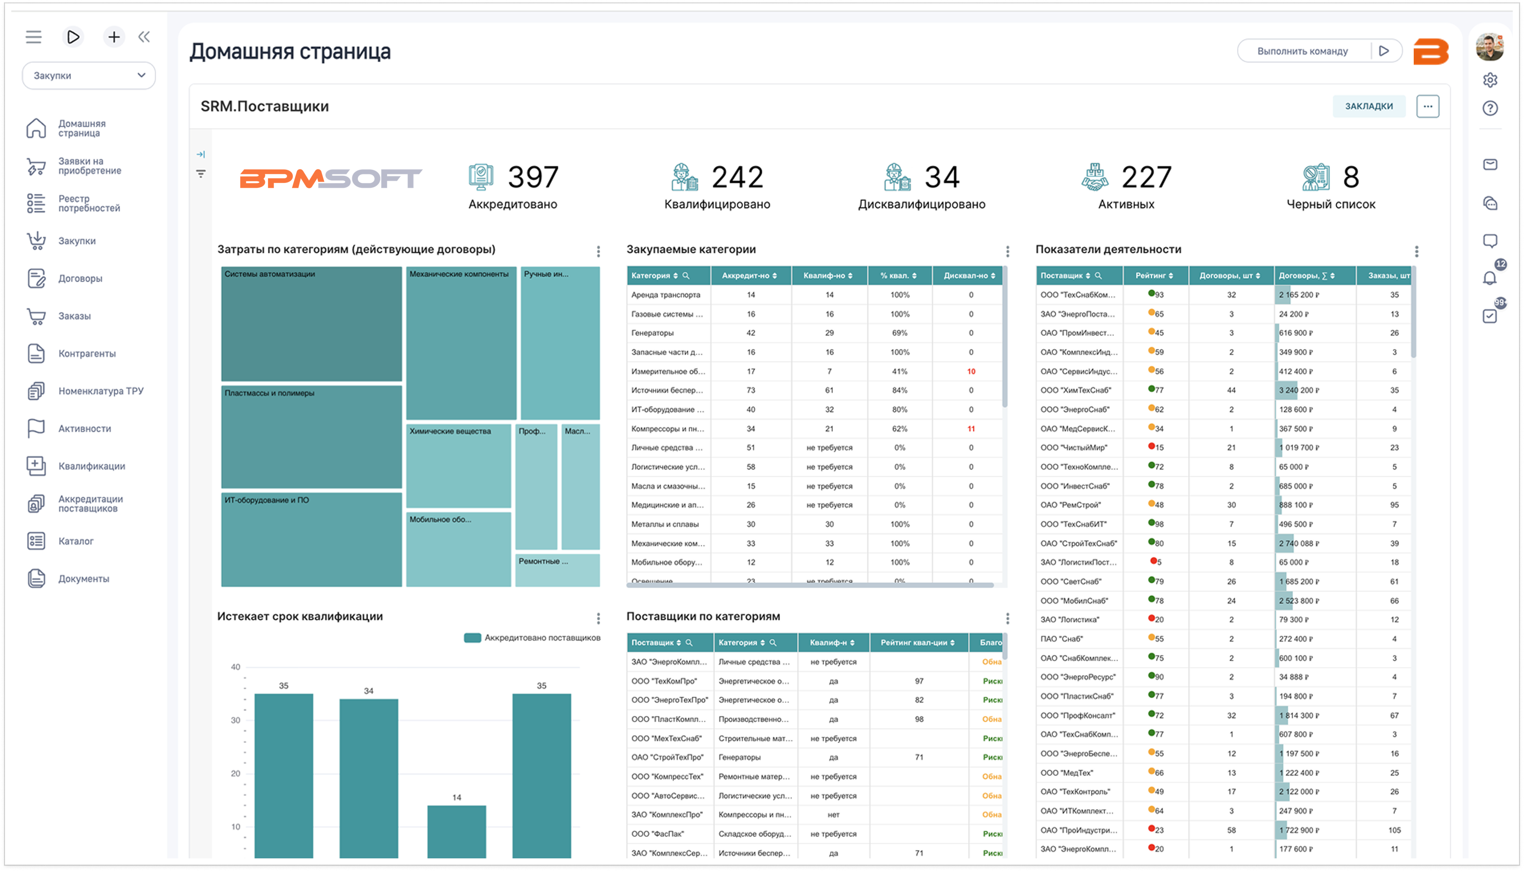Expand dashboard side panel arrow icon
Screen dimensions: 1524x872
pos(200,154)
